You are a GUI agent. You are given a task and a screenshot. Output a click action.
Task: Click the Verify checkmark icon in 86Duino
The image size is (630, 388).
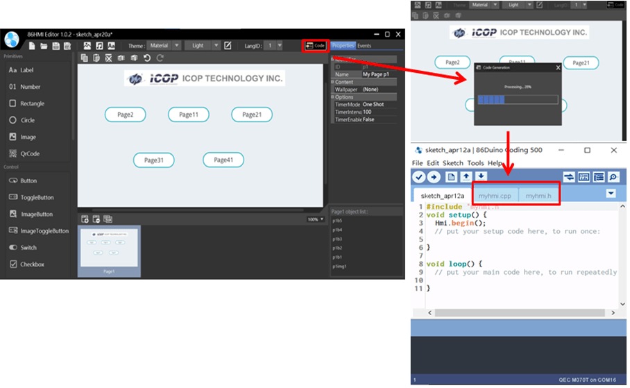[x=418, y=177]
